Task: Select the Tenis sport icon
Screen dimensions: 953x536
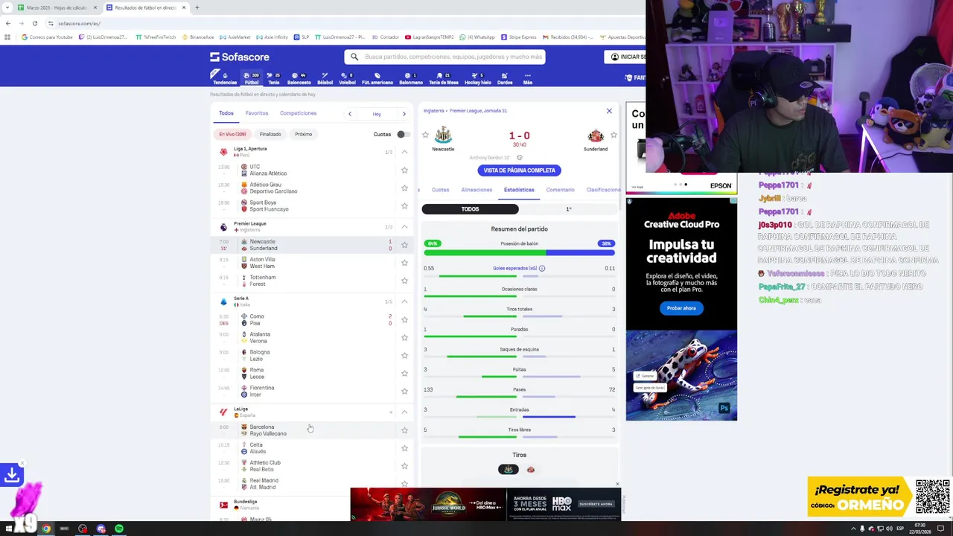Action: (x=273, y=77)
